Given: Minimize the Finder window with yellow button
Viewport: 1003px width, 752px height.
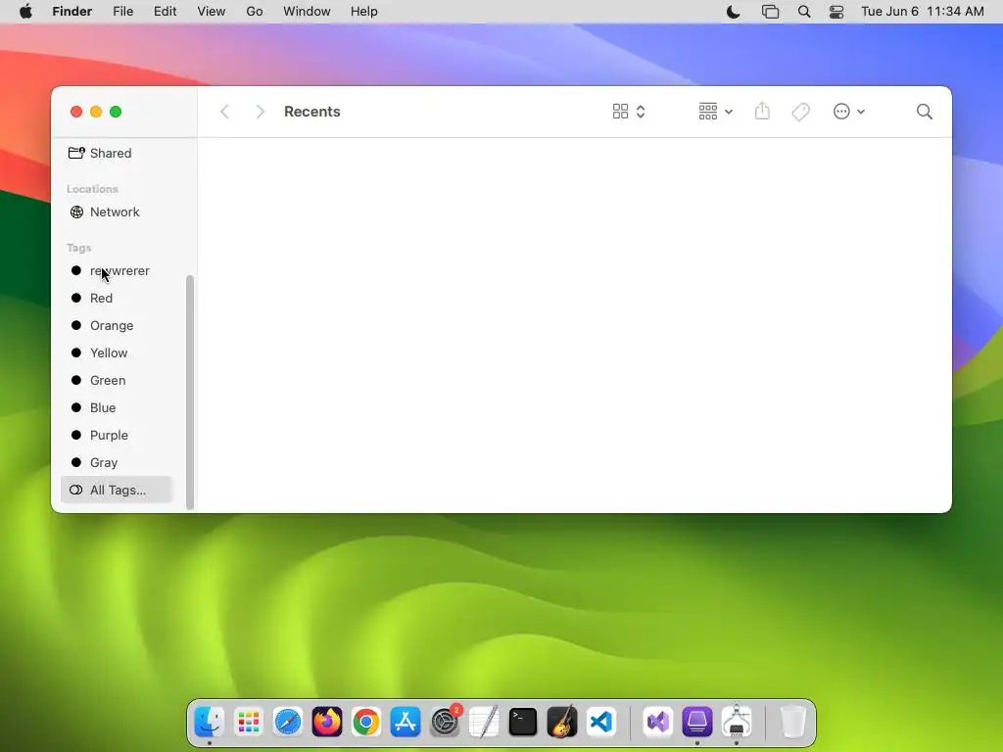Looking at the screenshot, I should [x=96, y=112].
